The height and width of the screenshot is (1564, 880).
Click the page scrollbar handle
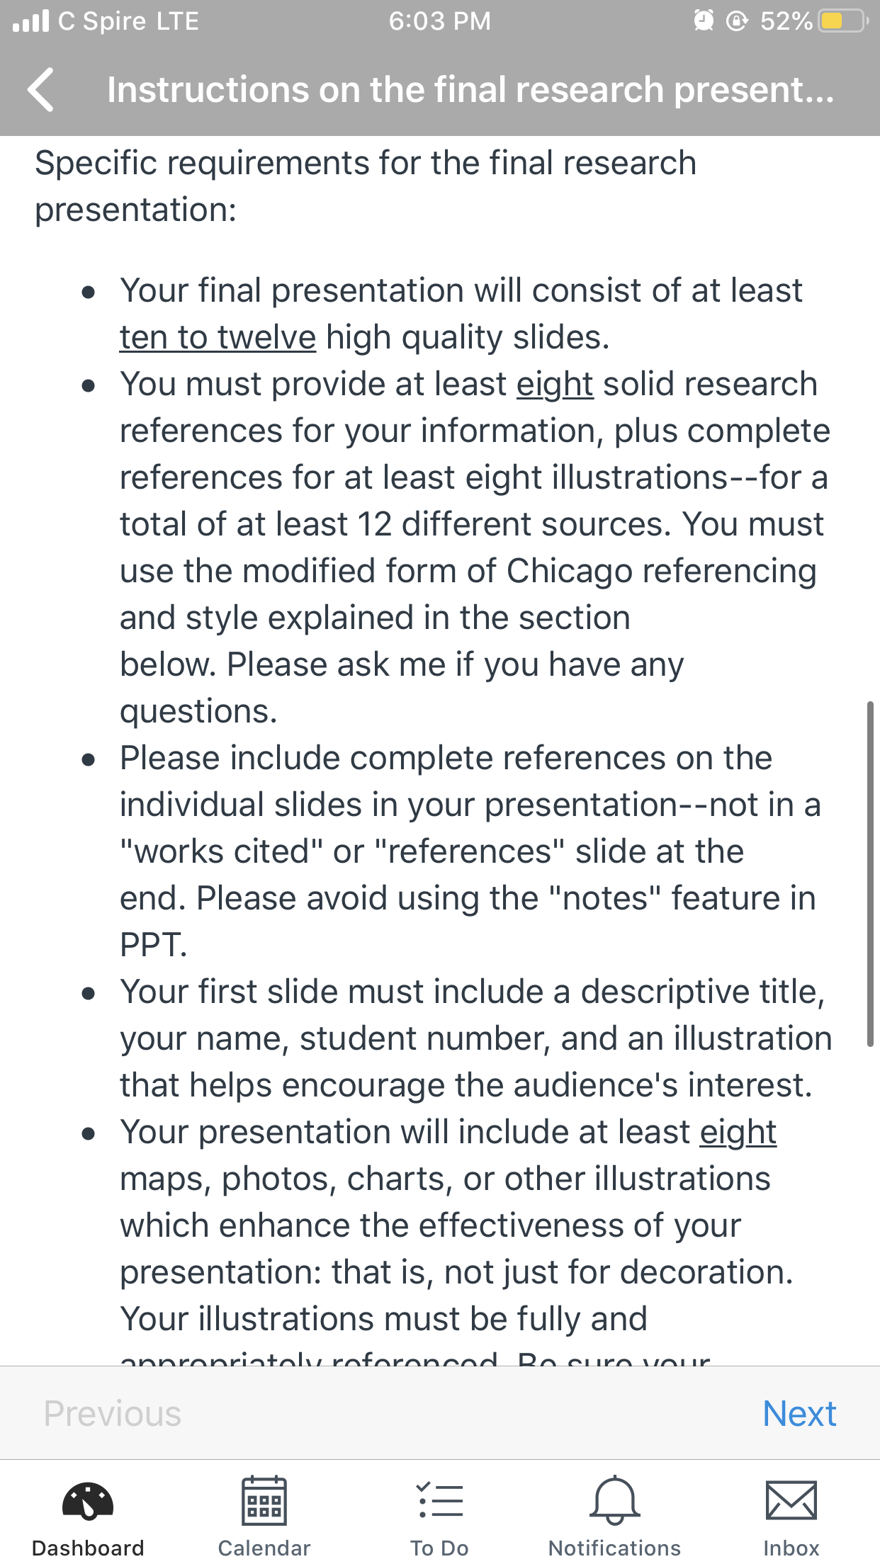tap(870, 874)
